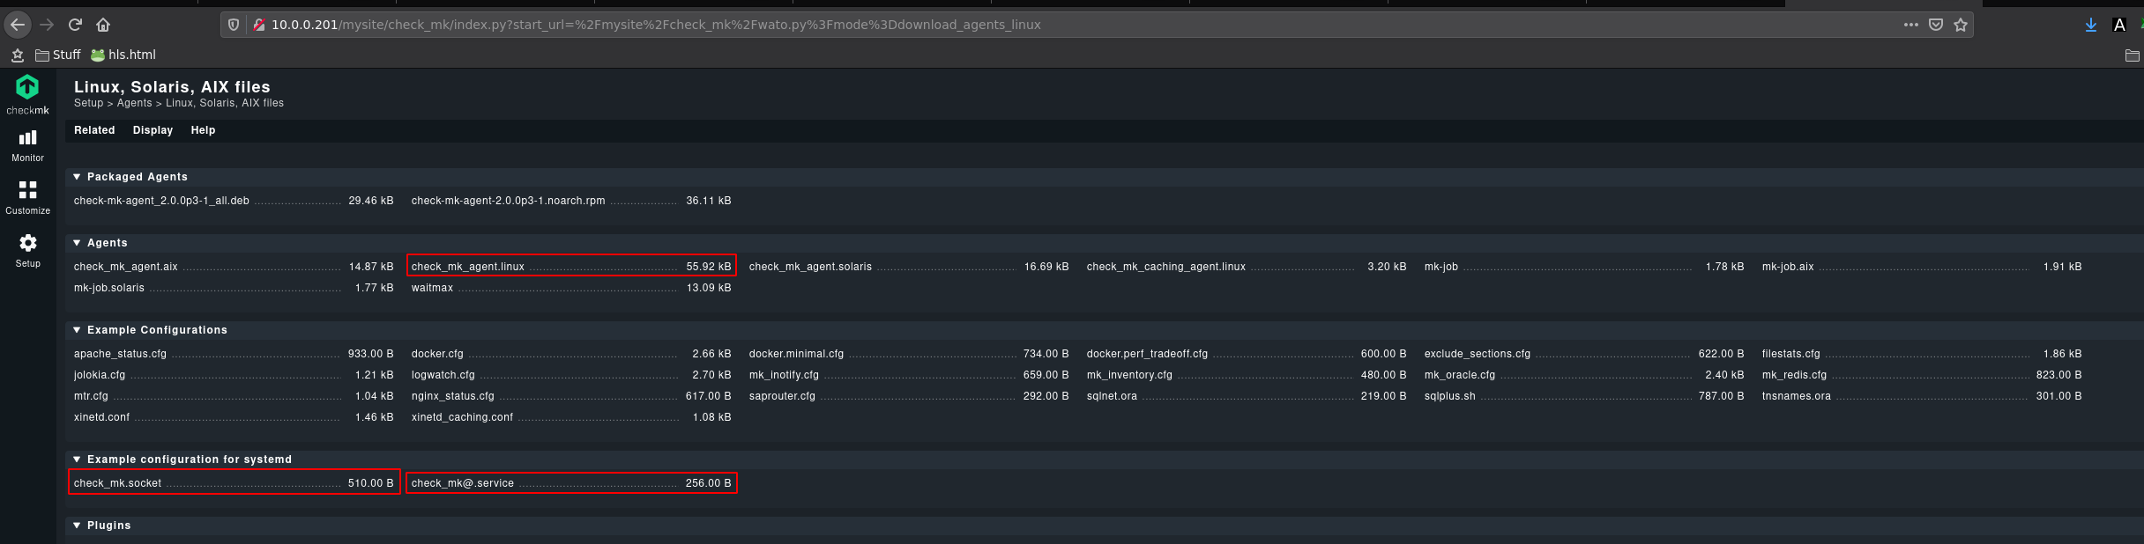Download mk_redis.cfg example
This screenshot has width=2144, height=544.
point(1794,375)
